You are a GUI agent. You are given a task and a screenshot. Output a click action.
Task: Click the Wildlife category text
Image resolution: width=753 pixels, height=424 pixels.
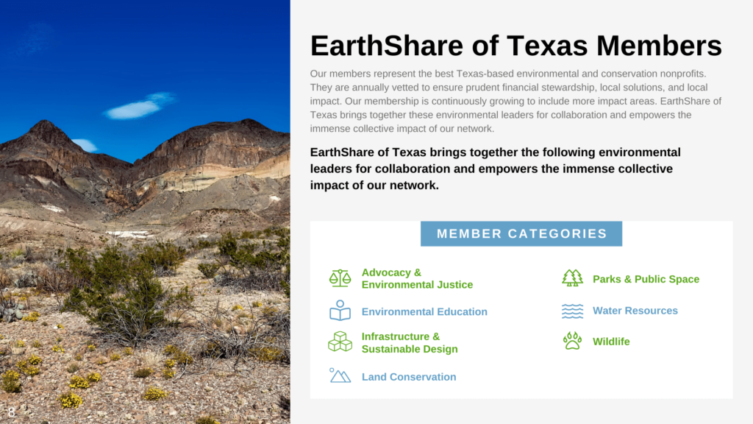pyautogui.click(x=612, y=341)
